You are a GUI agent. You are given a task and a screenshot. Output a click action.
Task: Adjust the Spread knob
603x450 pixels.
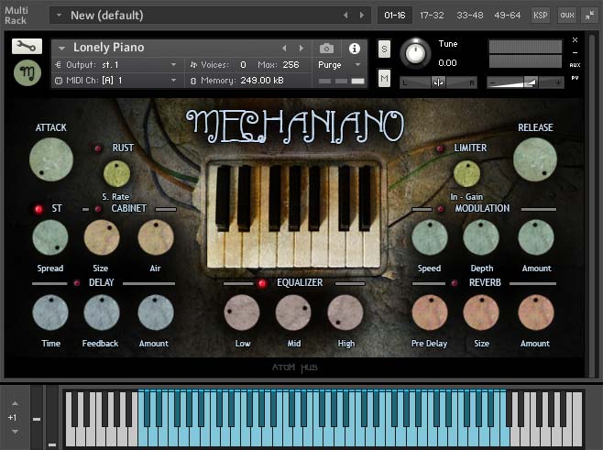pyautogui.click(x=50, y=237)
